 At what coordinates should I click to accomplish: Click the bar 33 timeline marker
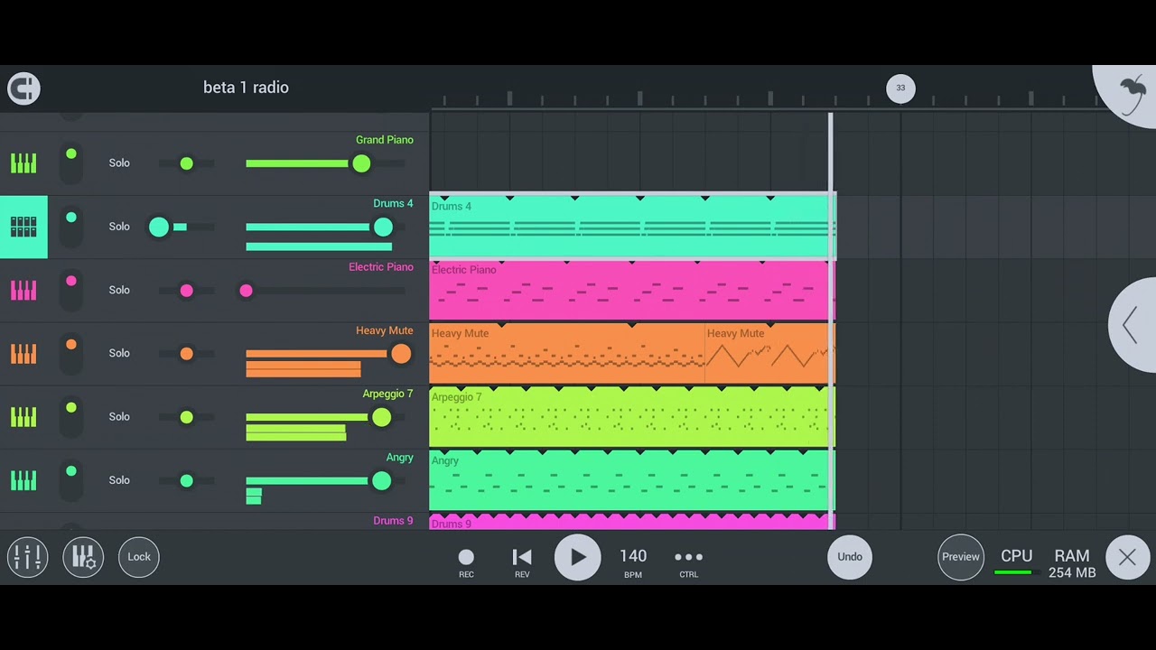tap(900, 88)
